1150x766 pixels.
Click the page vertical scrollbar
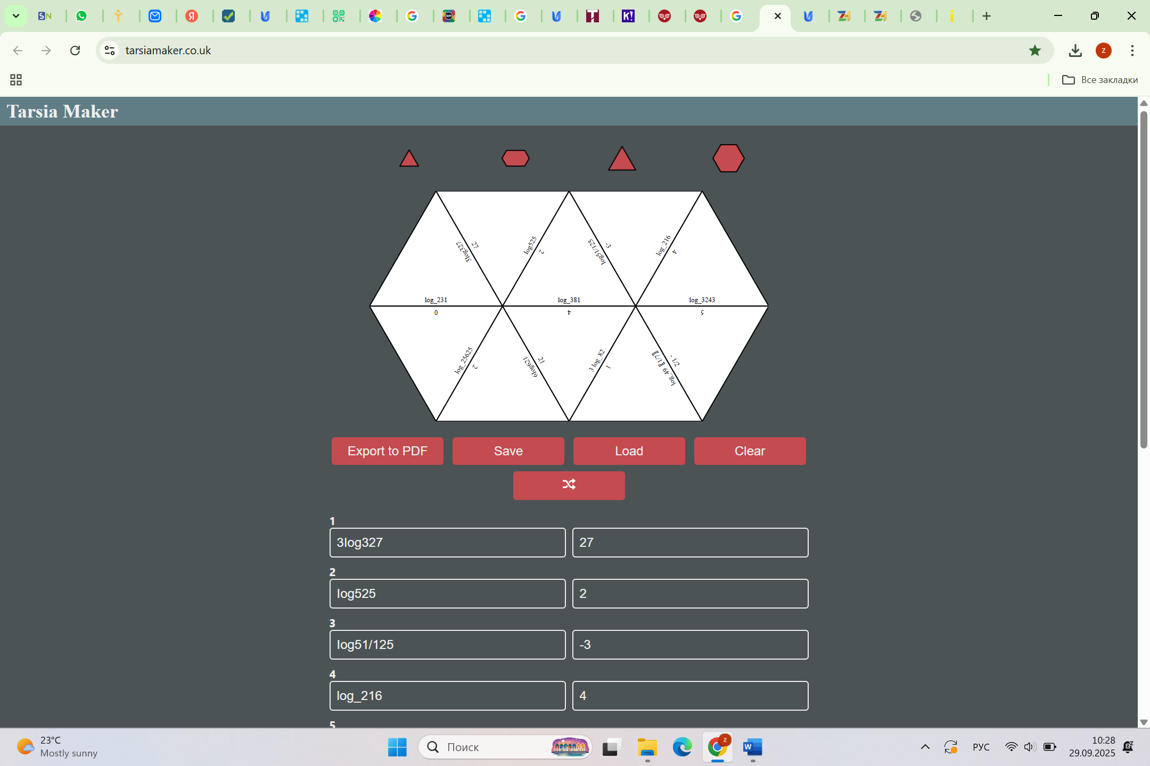point(1143,279)
